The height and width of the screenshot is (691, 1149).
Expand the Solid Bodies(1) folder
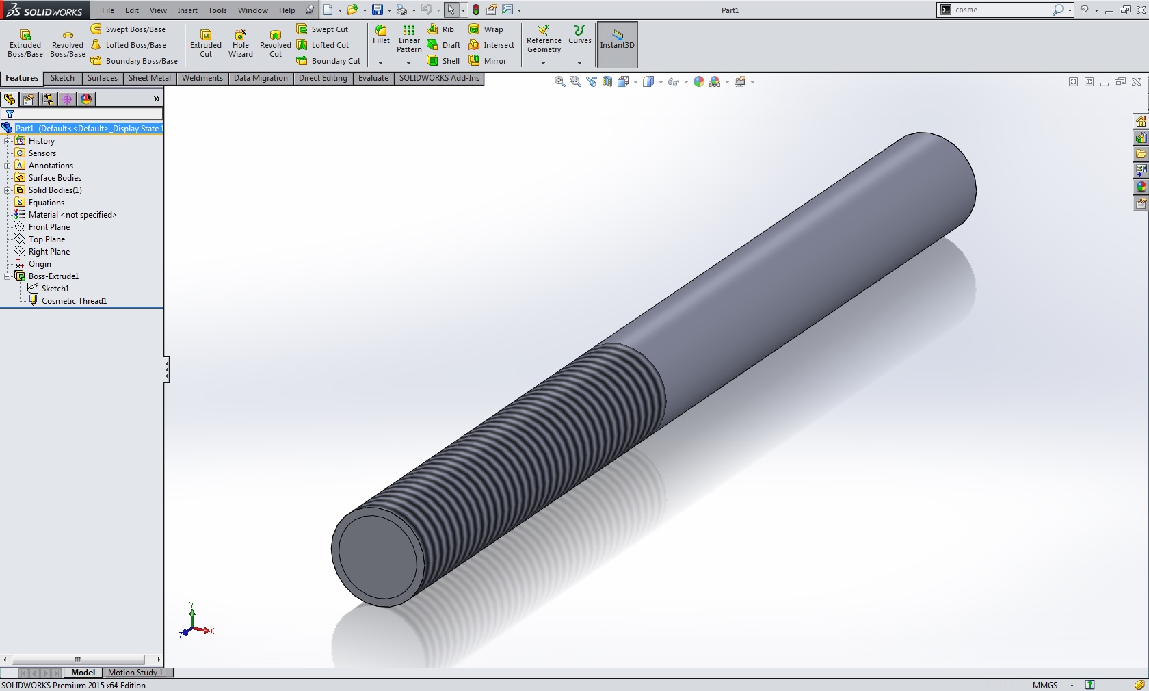pos(8,190)
